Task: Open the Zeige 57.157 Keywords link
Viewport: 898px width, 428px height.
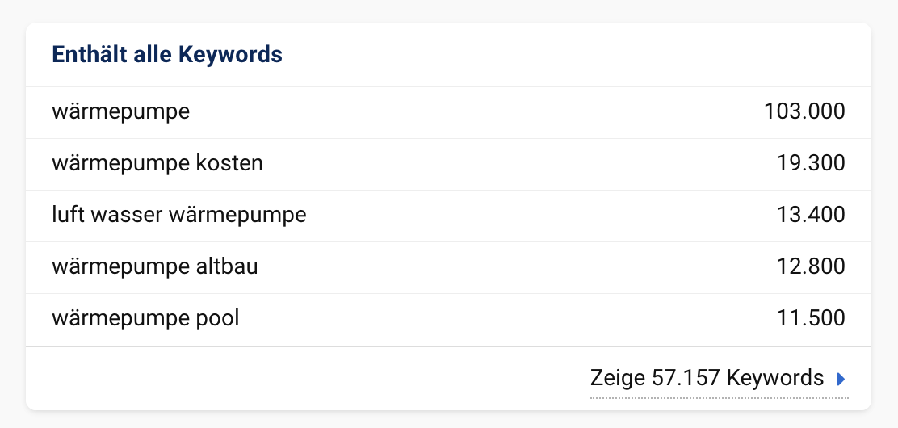Action: click(720, 378)
